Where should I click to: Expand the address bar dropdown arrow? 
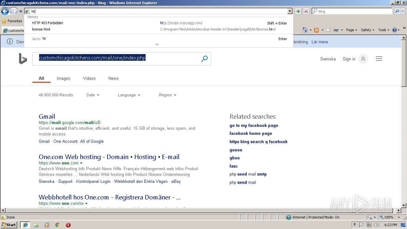point(290,11)
